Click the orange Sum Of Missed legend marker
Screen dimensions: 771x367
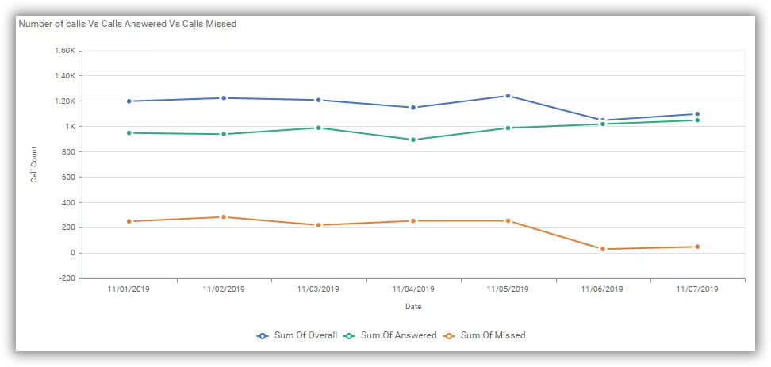(449, 335)
